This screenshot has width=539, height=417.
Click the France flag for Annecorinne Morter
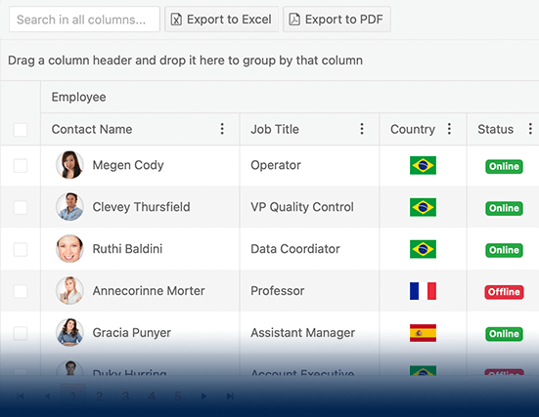[423, 291]
